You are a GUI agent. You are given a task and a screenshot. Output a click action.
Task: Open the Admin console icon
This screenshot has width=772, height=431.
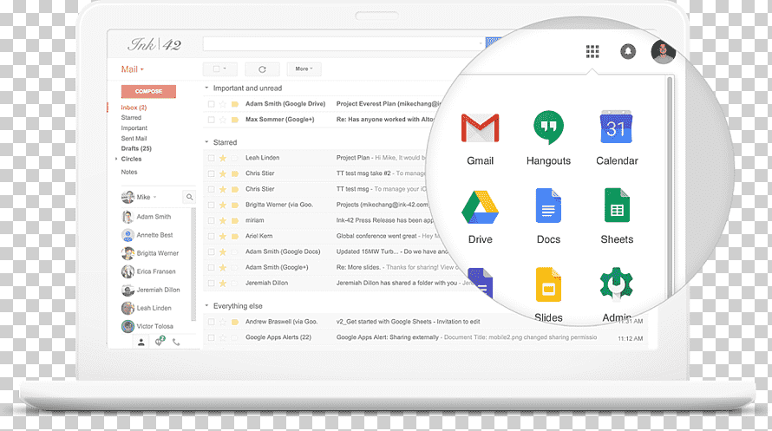click(617, 295)
